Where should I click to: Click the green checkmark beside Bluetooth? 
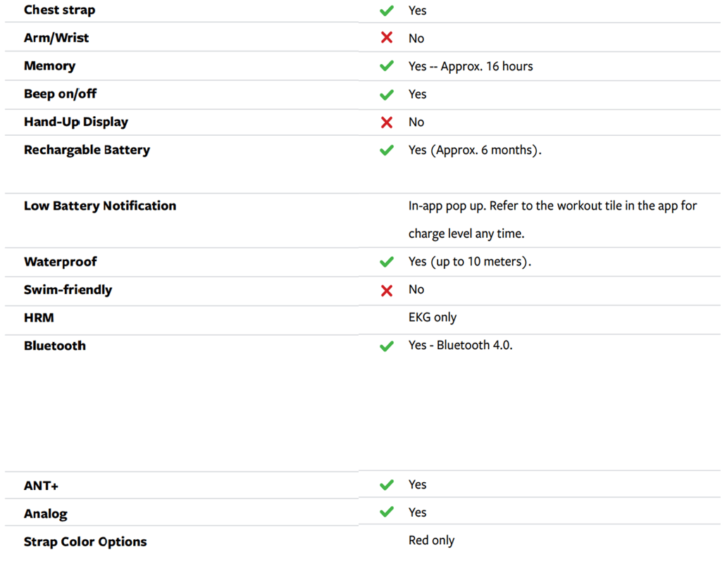coord(386,346)
